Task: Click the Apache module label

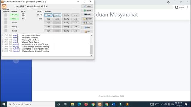Action: (x=14, y=15)
